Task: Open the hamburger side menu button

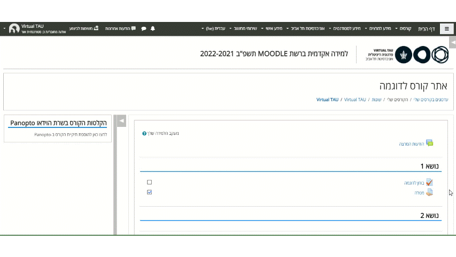Action: pos(447,28)
